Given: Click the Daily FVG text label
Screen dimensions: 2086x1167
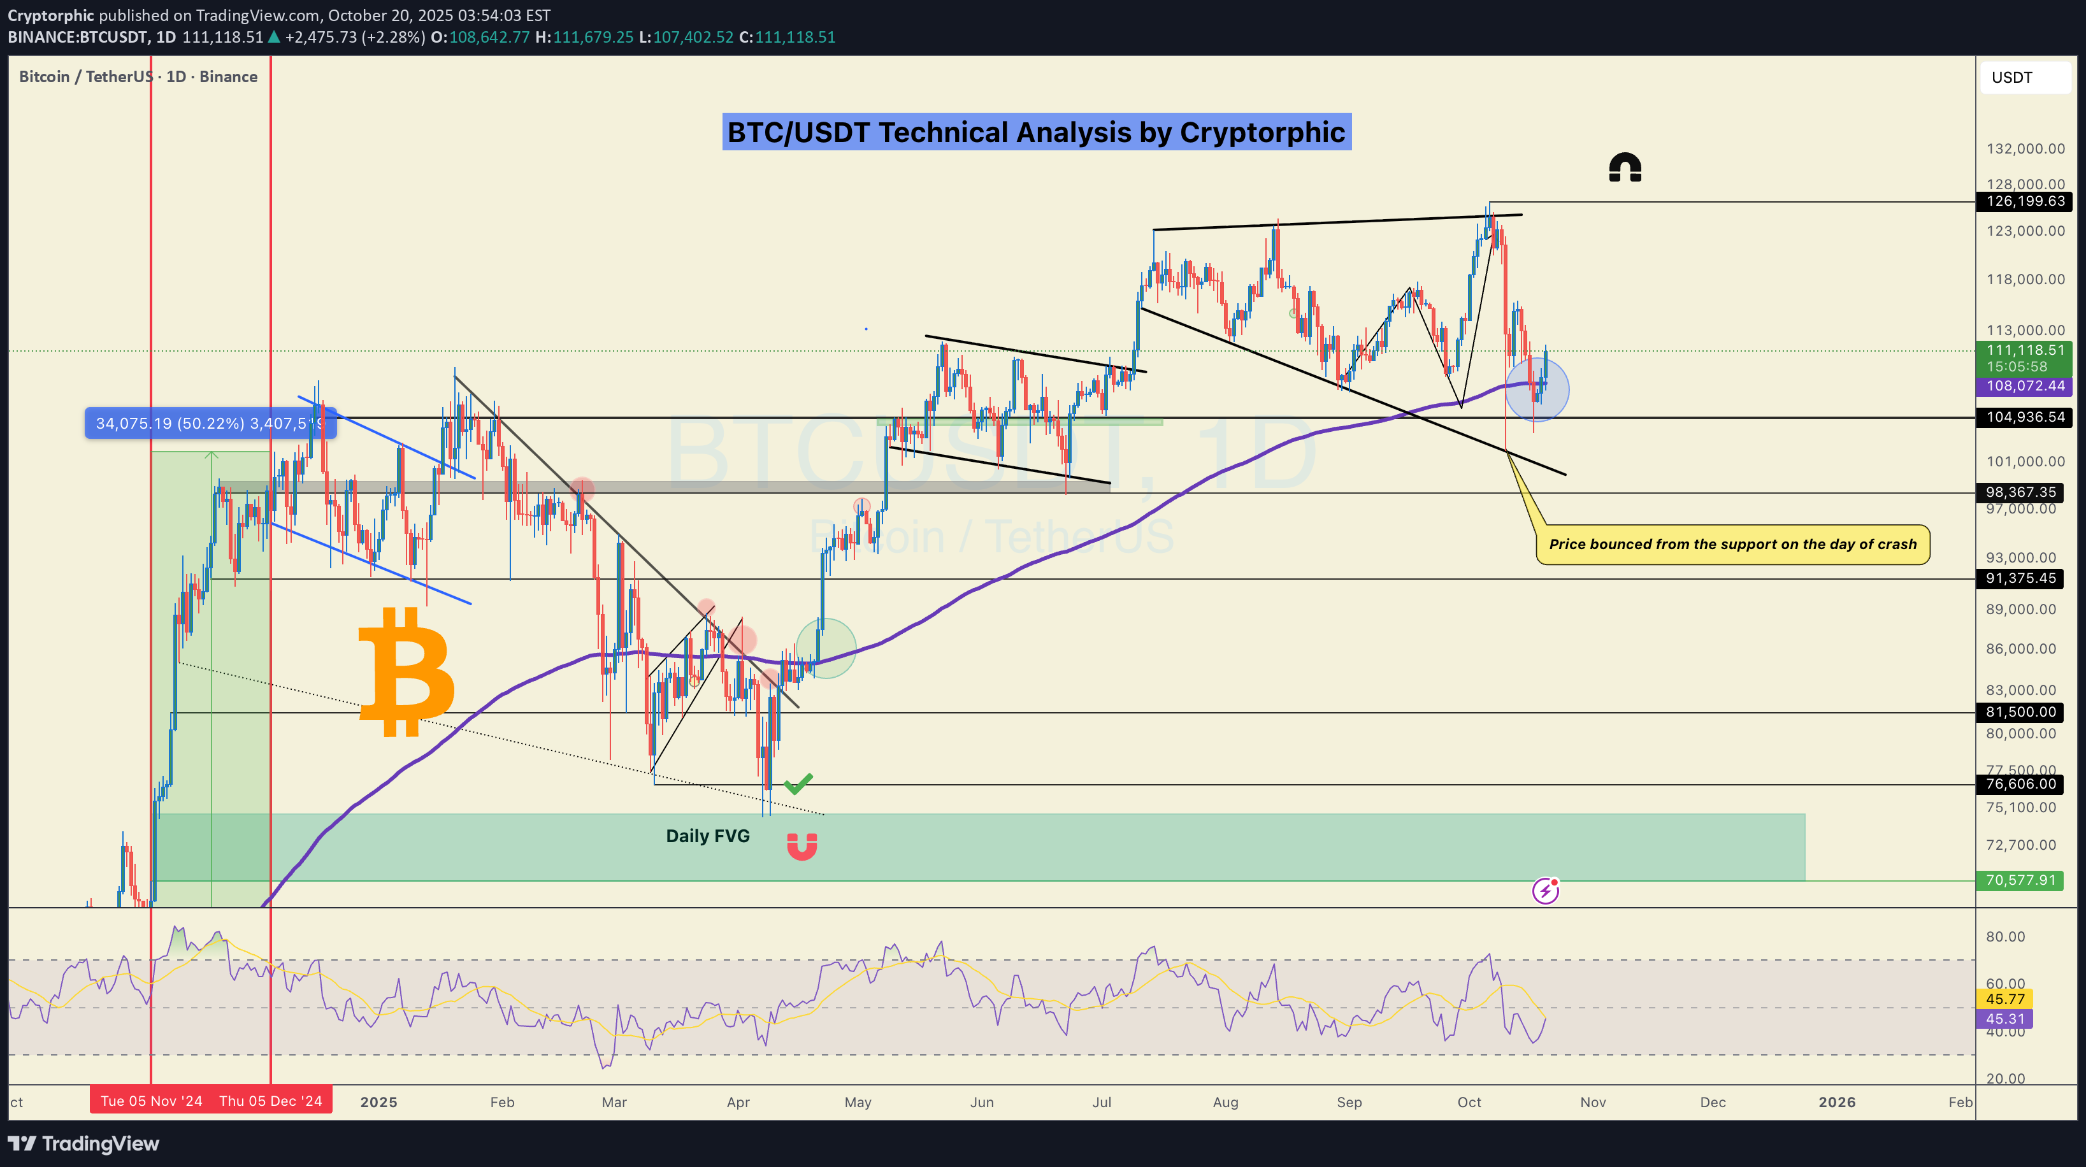Looking at the screenshot, I should pyautogui.click(x=707, y=836).
